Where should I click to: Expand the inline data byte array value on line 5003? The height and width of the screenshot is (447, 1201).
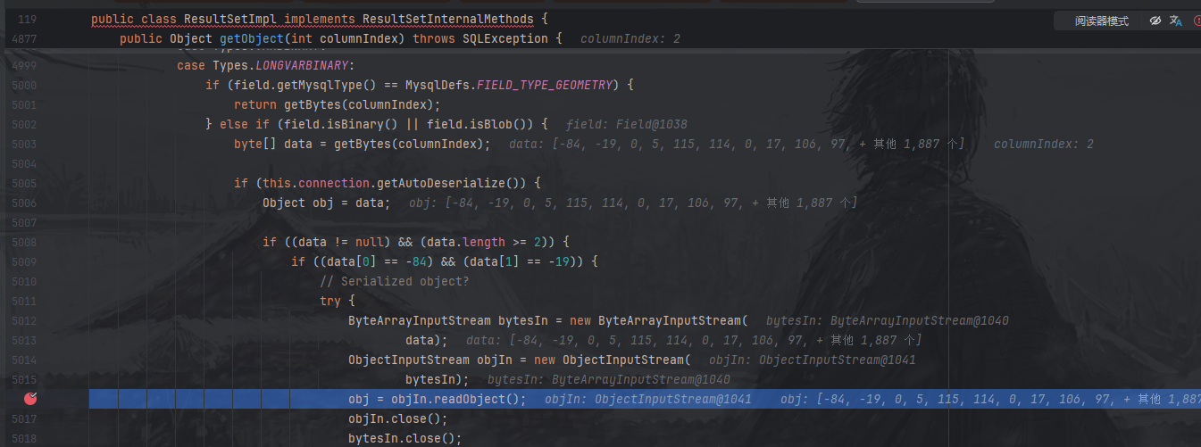tap(737, 144)
